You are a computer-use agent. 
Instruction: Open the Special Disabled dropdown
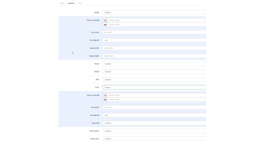coord(154,123)
